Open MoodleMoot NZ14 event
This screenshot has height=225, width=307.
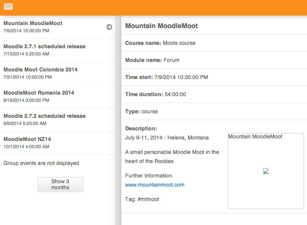pos(58,143)
